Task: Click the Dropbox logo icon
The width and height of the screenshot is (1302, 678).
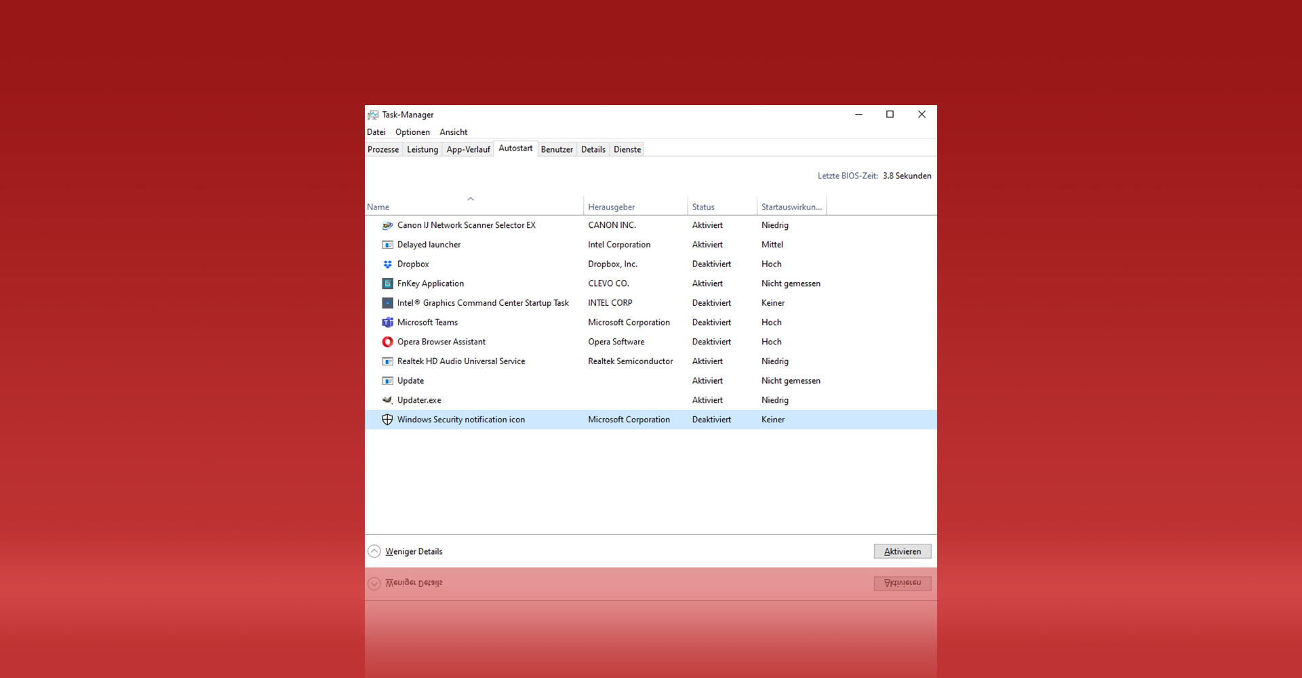Action: [387, 264]
